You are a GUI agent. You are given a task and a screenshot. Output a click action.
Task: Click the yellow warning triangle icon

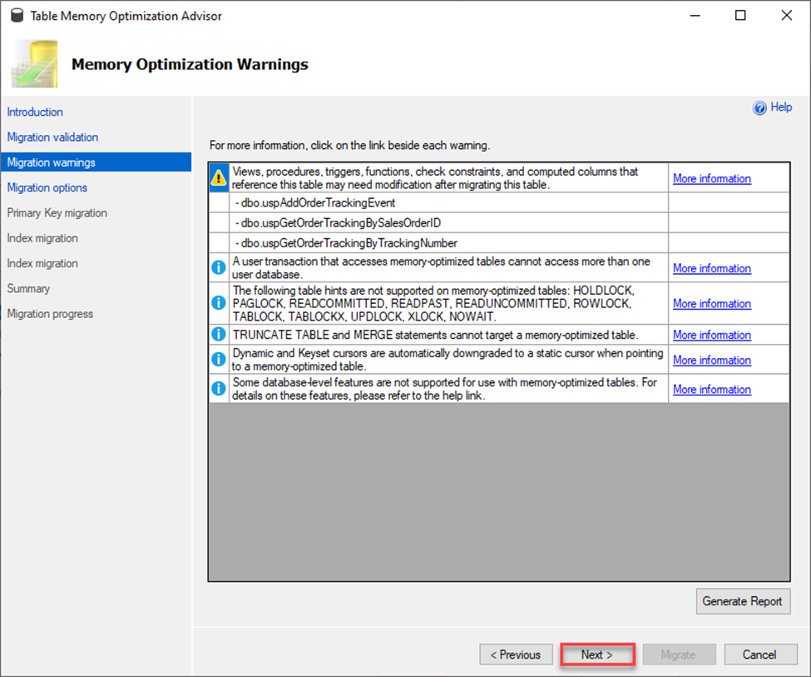click(x=219, y=177)
